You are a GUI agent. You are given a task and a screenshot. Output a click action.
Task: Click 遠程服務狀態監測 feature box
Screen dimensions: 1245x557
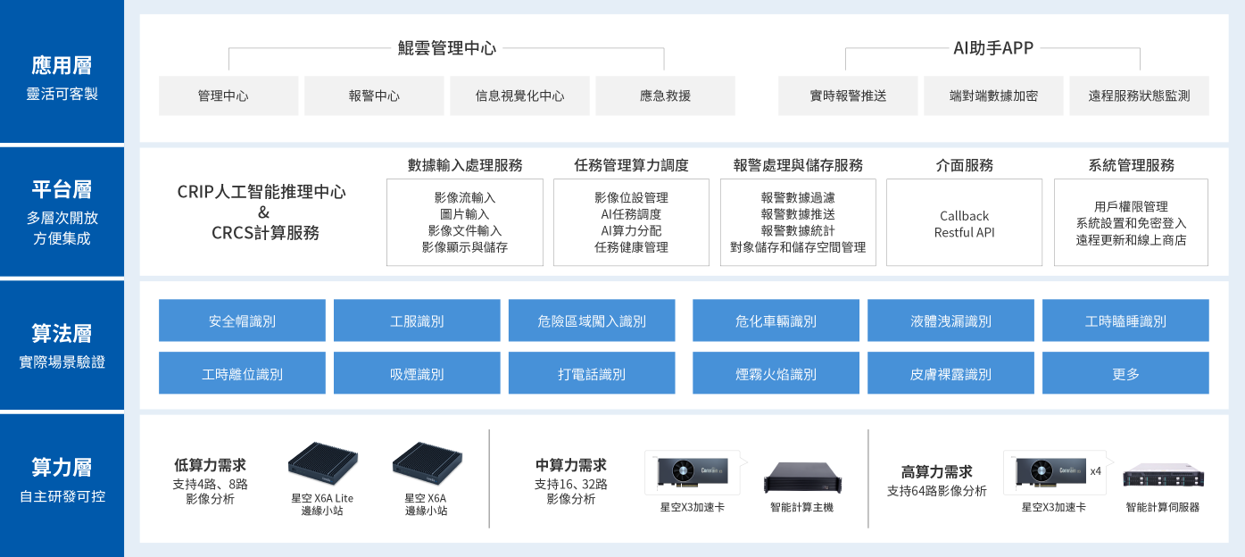tap(1139, 96)
